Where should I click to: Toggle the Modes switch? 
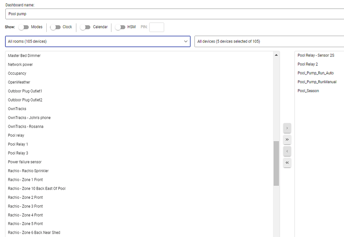pos(24,27)
